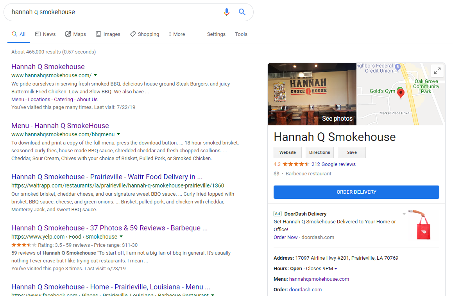Open the Hannah Q Smokehouse main result

tap(48, 67)
